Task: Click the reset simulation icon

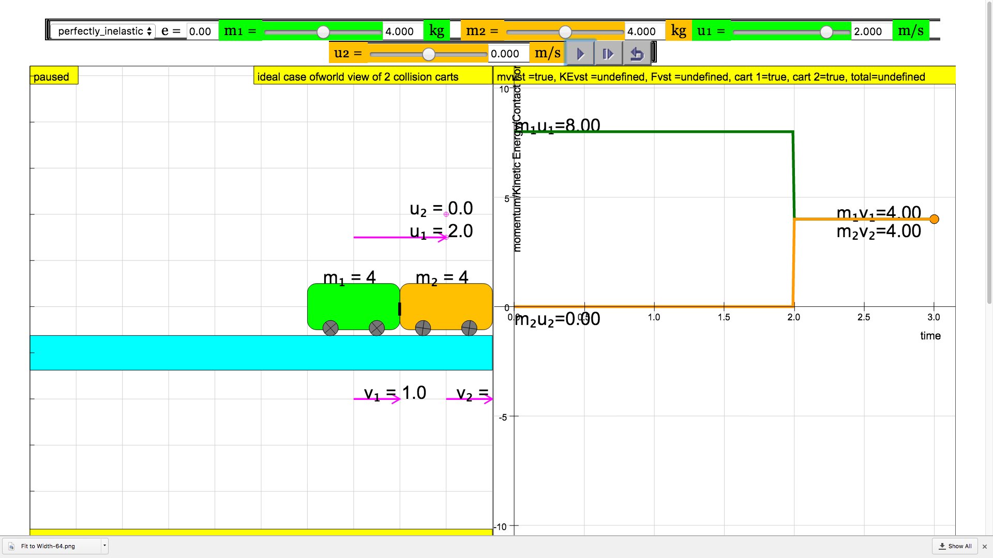Action: (637, 54)
